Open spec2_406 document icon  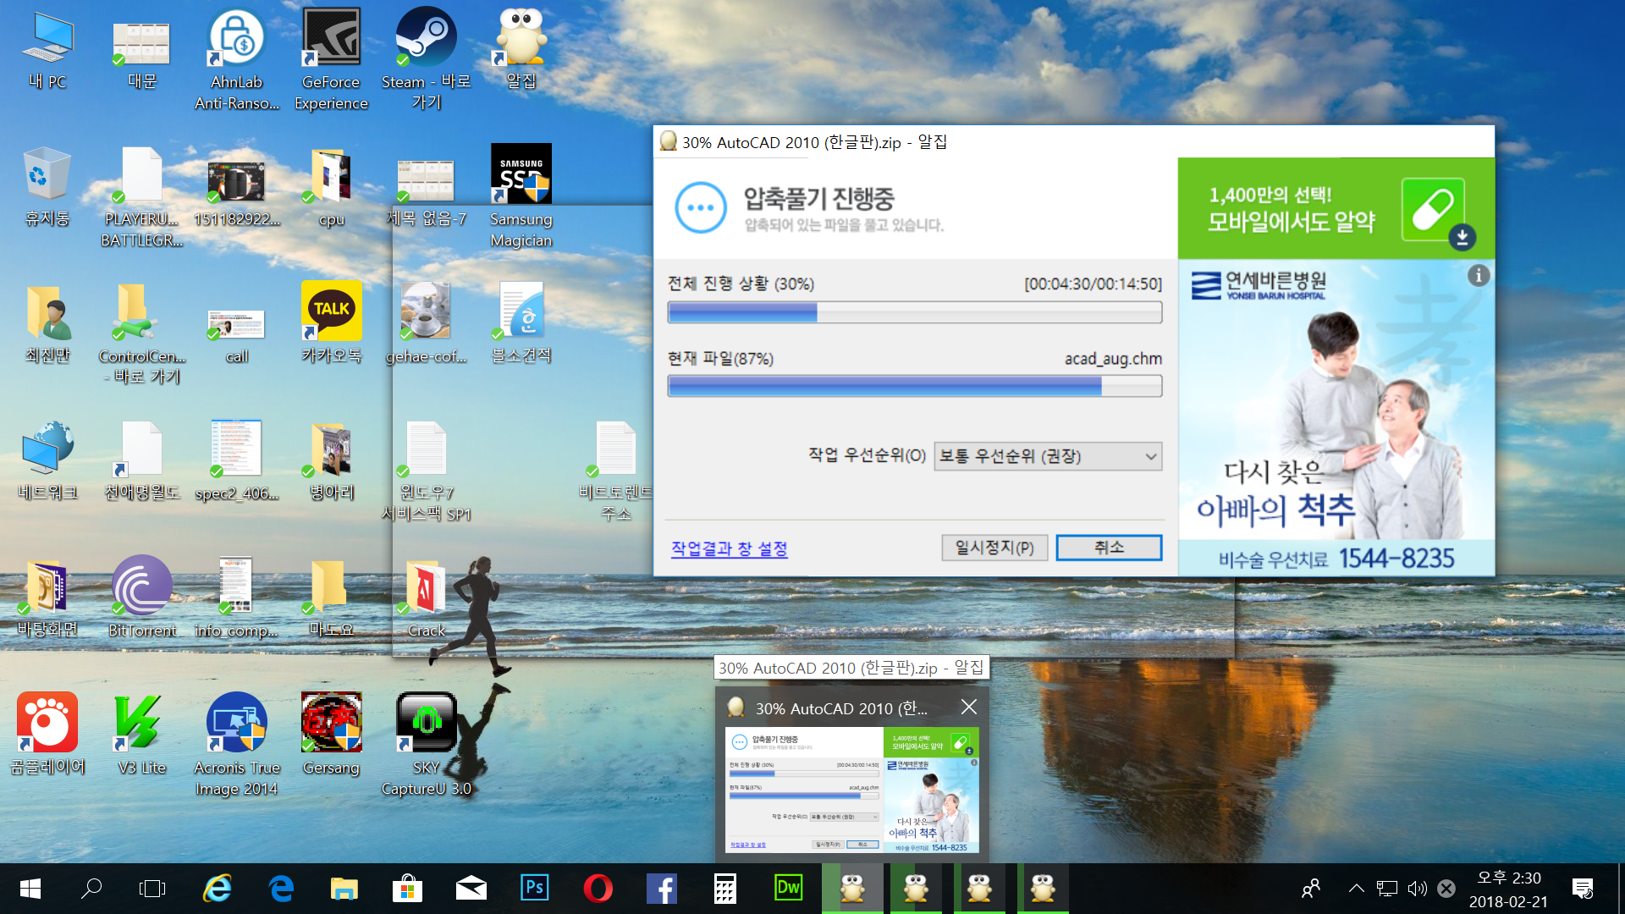coord(236,461)
